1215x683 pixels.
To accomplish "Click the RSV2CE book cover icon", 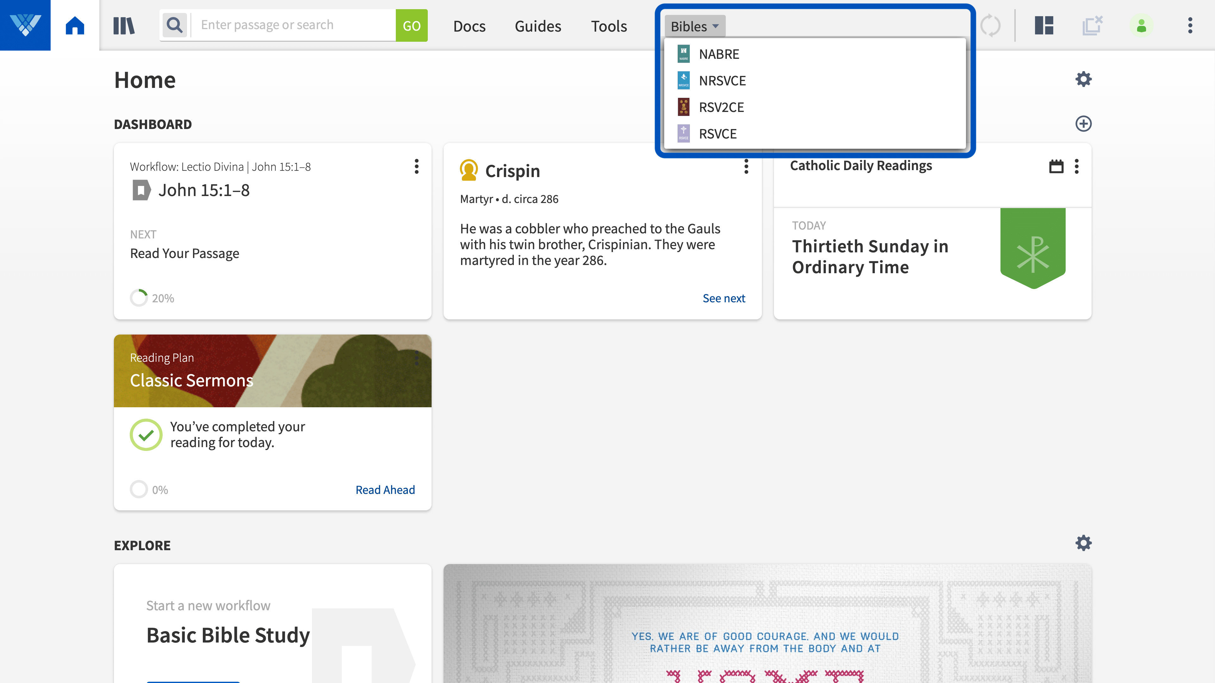I will pos(683,107).
